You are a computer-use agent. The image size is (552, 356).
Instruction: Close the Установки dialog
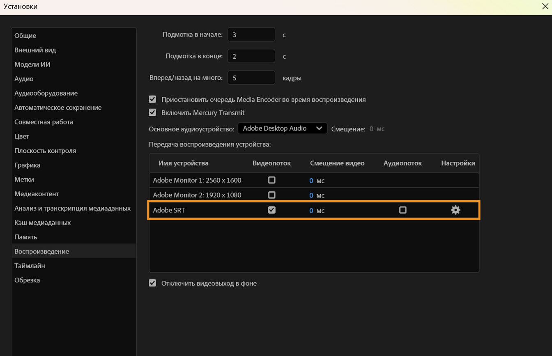545,6
